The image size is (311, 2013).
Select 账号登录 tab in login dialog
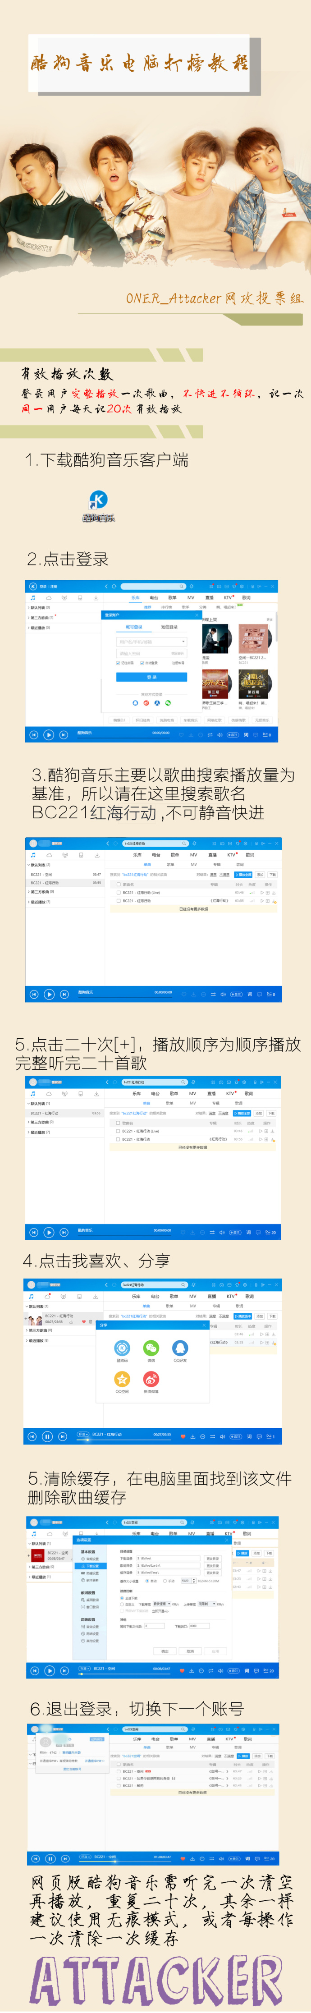point(134,627)
